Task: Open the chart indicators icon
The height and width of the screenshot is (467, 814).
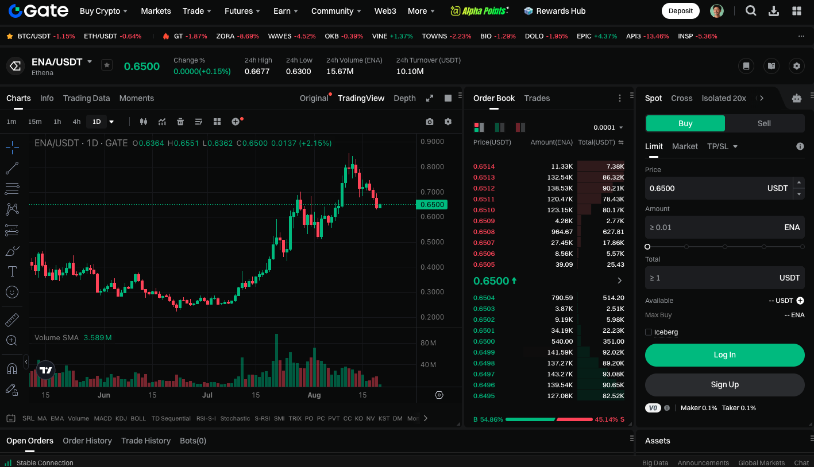Action: (x=163, y=122)
